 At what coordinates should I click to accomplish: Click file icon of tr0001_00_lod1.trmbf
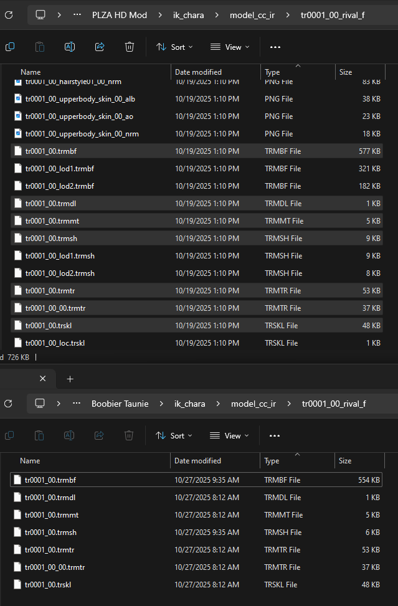point(18,169)
